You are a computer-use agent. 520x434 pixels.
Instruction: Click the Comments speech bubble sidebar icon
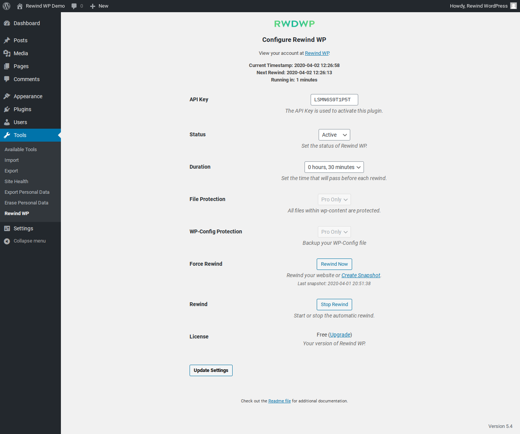tap(7, 79)
